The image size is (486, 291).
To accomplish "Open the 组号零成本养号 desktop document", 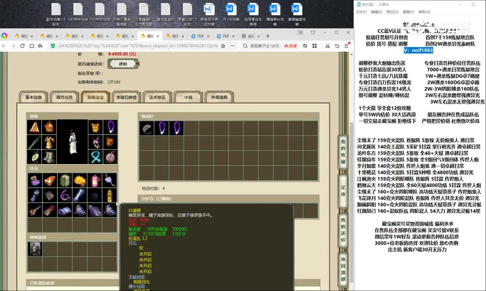I will point(253,14).
